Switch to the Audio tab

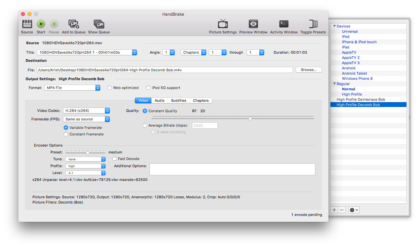[160, 100]
